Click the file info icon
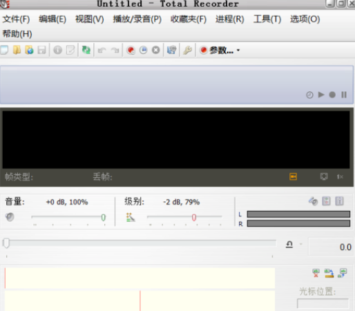The height and width of the screenshot is (311, 355). [x=57, y=50]
